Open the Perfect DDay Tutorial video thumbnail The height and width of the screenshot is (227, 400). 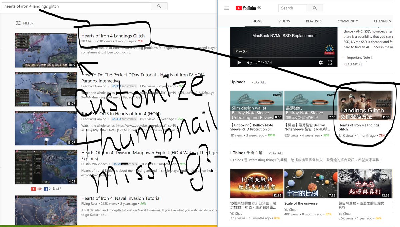[46, 89]
